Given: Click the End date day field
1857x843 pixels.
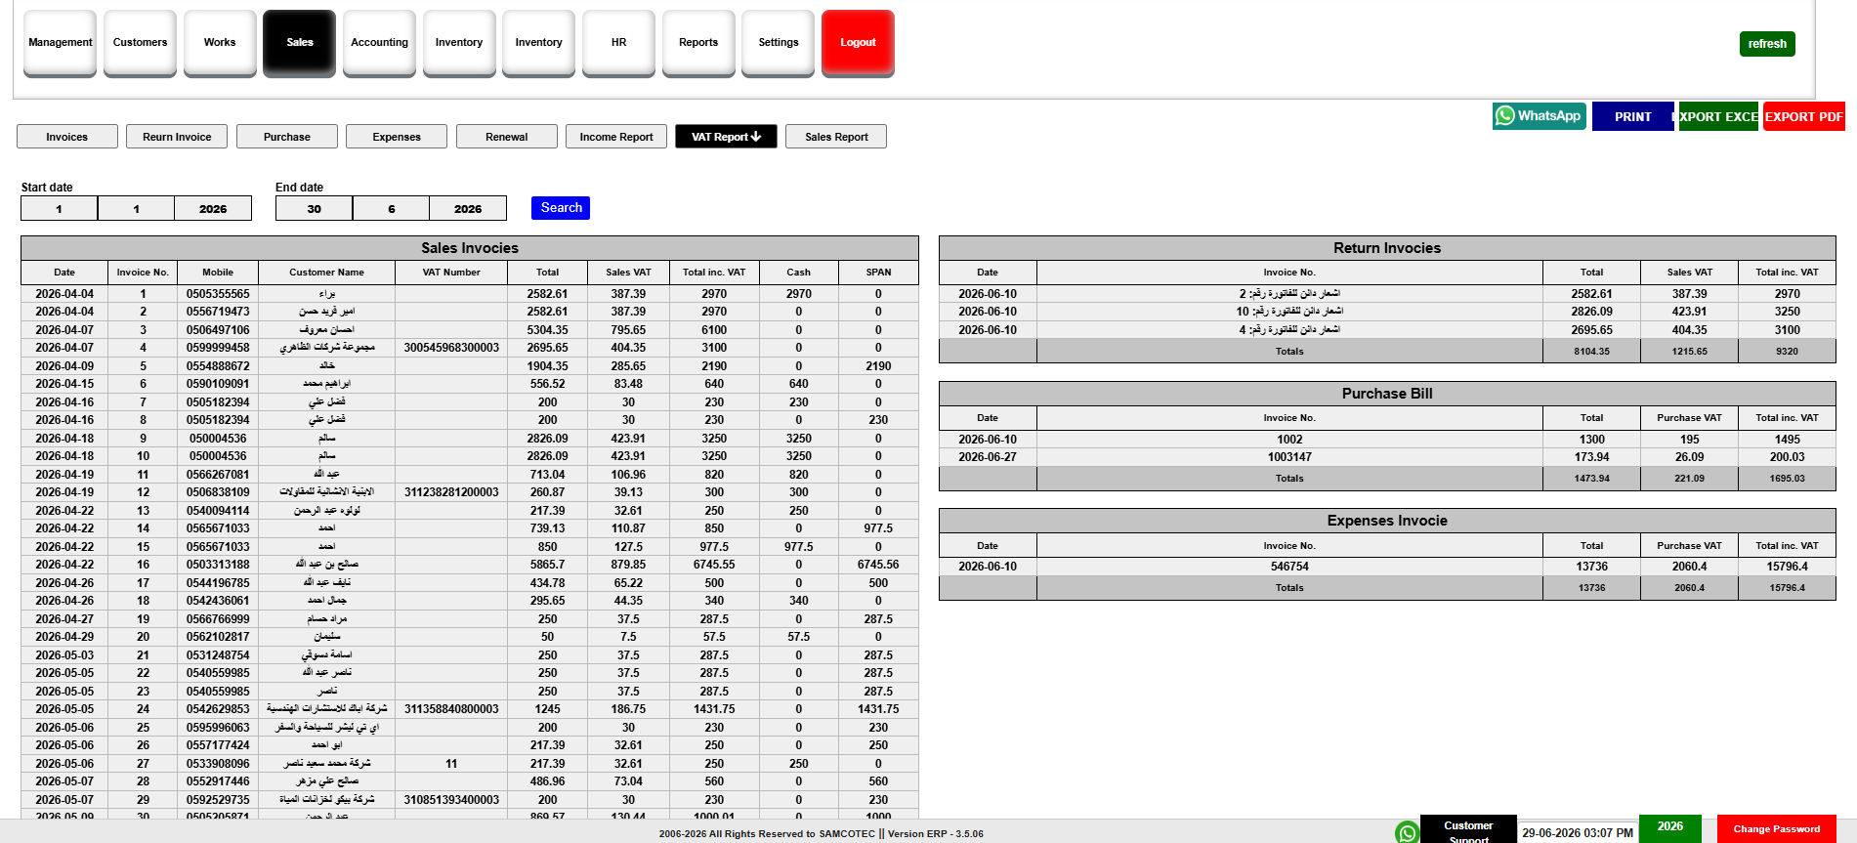Looking at the screenshot, I should pos(314,209).
